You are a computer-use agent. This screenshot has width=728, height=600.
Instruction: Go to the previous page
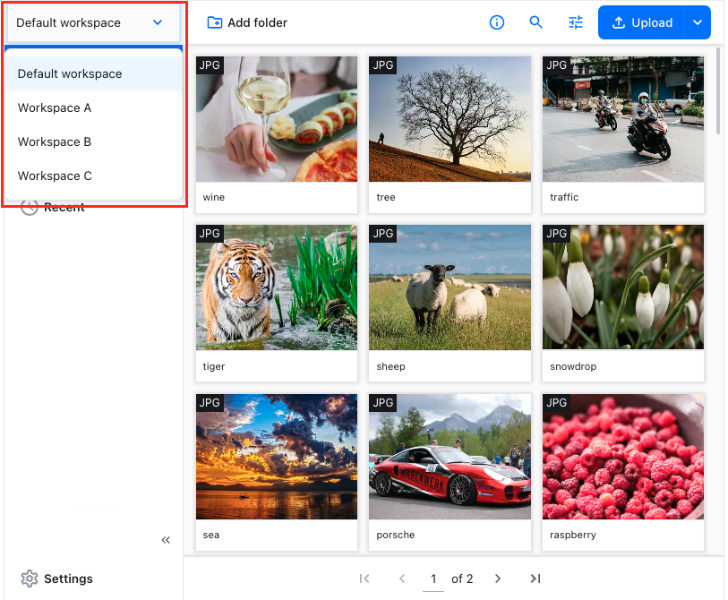click(402, 579)
